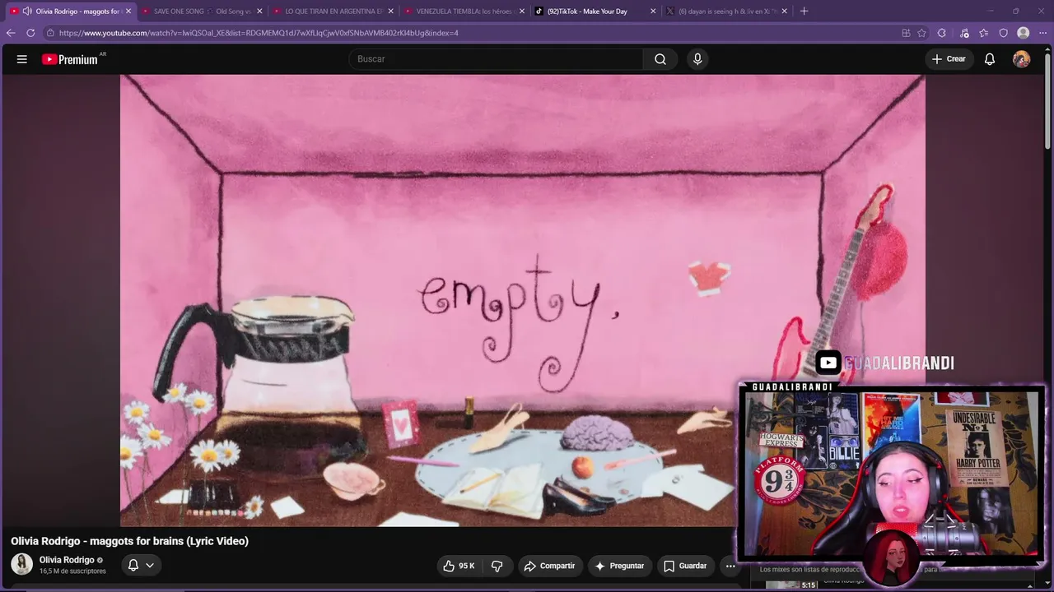Viewport: 1054px width, 592px height.
Task: Switch to LO QUE TIRAN EN ARGENTINA tab
Action: (x=333, y=12)
